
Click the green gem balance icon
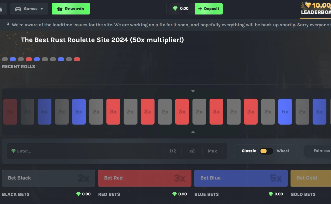tap(175, 9)
